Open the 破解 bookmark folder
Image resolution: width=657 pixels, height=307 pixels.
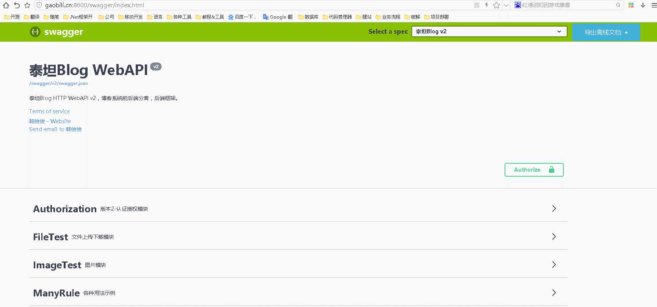point(412,17)
